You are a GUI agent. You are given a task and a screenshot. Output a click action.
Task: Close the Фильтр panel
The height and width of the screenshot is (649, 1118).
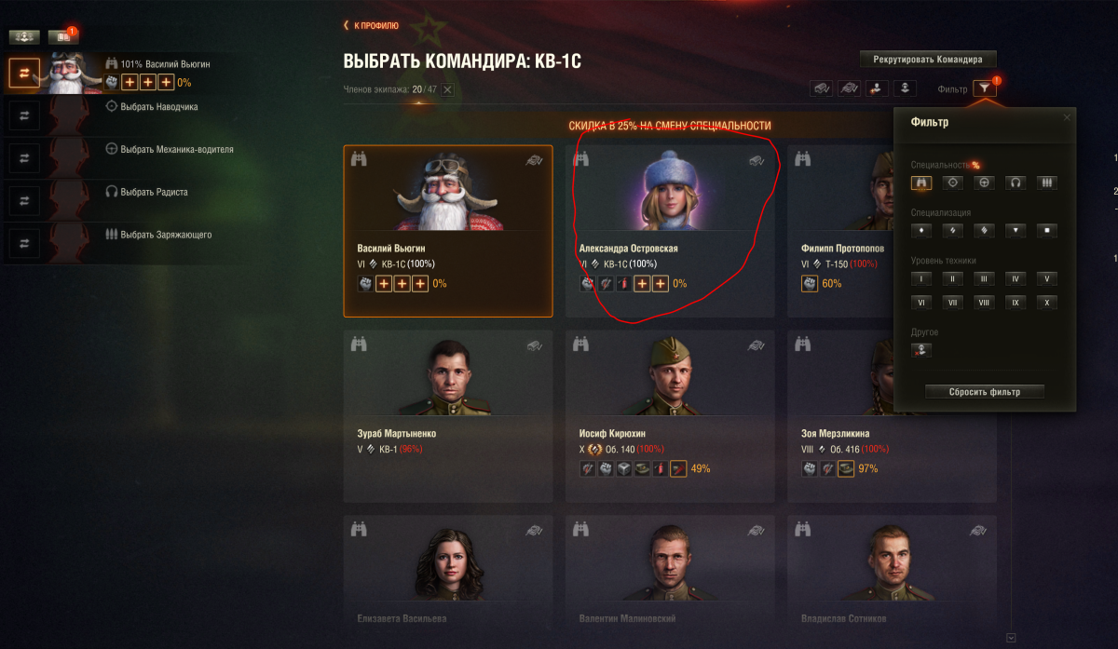pyautogui.click(x=1067, y=117)
